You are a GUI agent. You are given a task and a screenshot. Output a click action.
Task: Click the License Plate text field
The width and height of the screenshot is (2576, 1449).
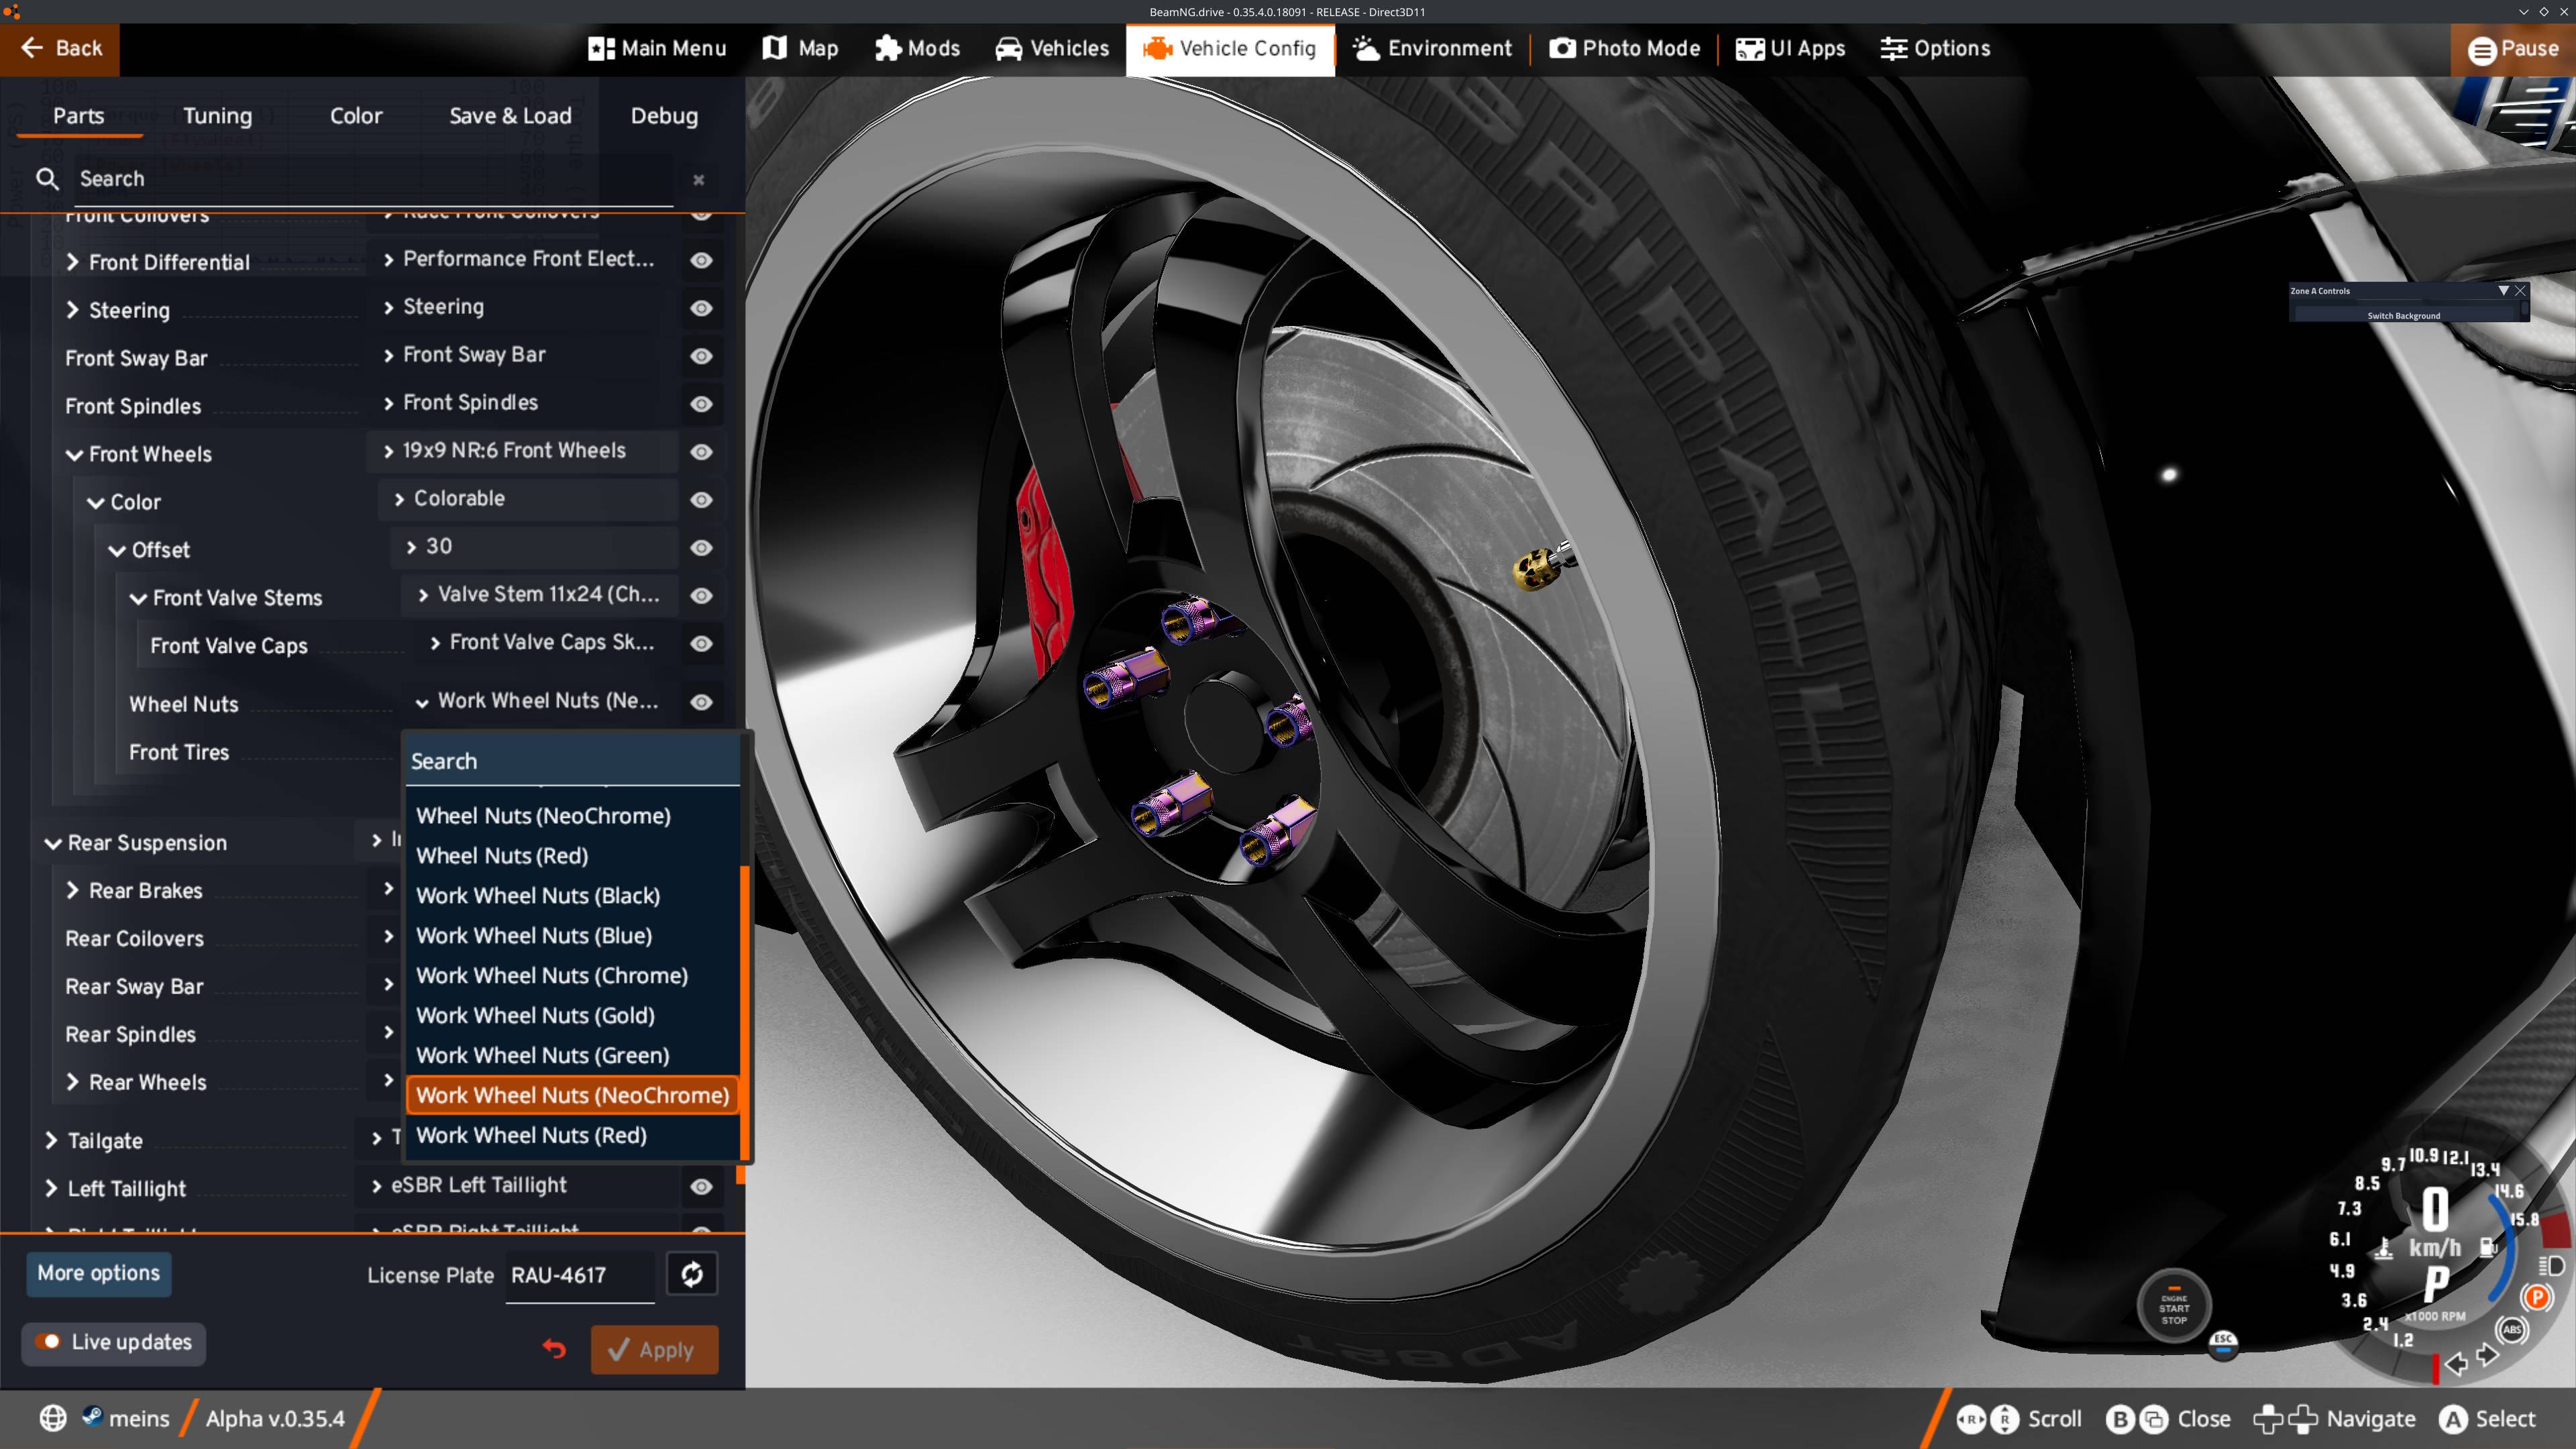[x=580, y=1276]
